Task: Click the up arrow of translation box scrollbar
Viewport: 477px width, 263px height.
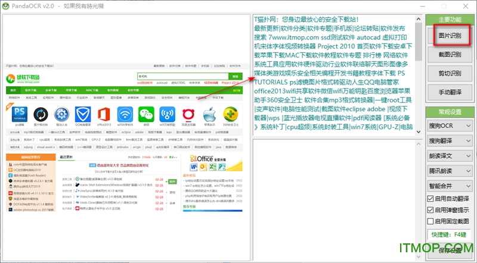Action: pos(419,143)
